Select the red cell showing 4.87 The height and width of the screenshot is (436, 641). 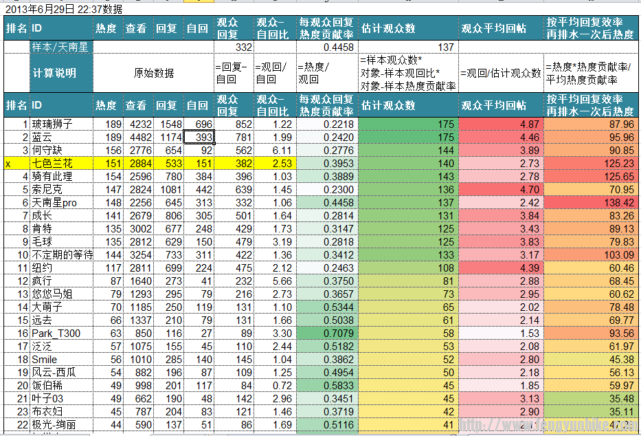500,124
